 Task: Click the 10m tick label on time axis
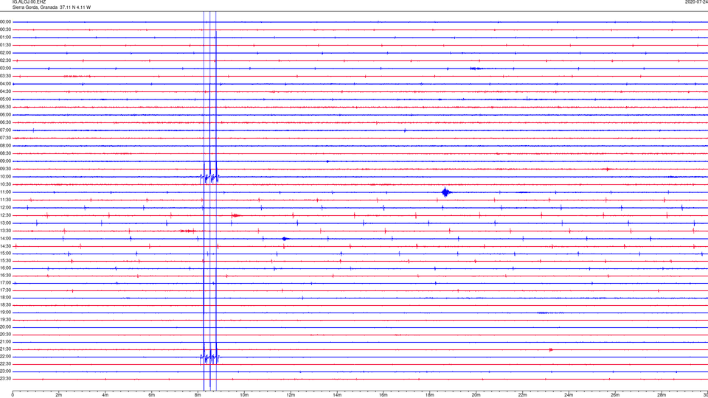tap(244, 395)
